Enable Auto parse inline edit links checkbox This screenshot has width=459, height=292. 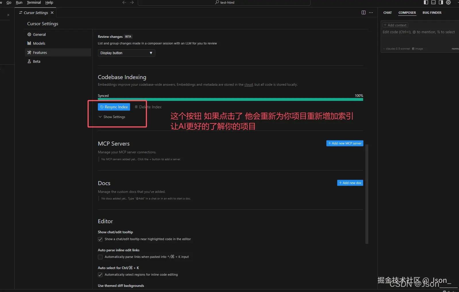(100, 257)
